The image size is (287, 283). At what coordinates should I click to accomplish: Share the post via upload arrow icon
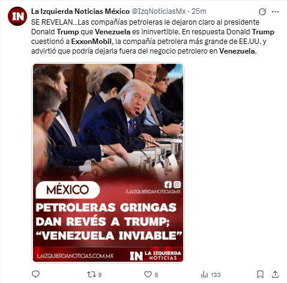tap(275, 274)
